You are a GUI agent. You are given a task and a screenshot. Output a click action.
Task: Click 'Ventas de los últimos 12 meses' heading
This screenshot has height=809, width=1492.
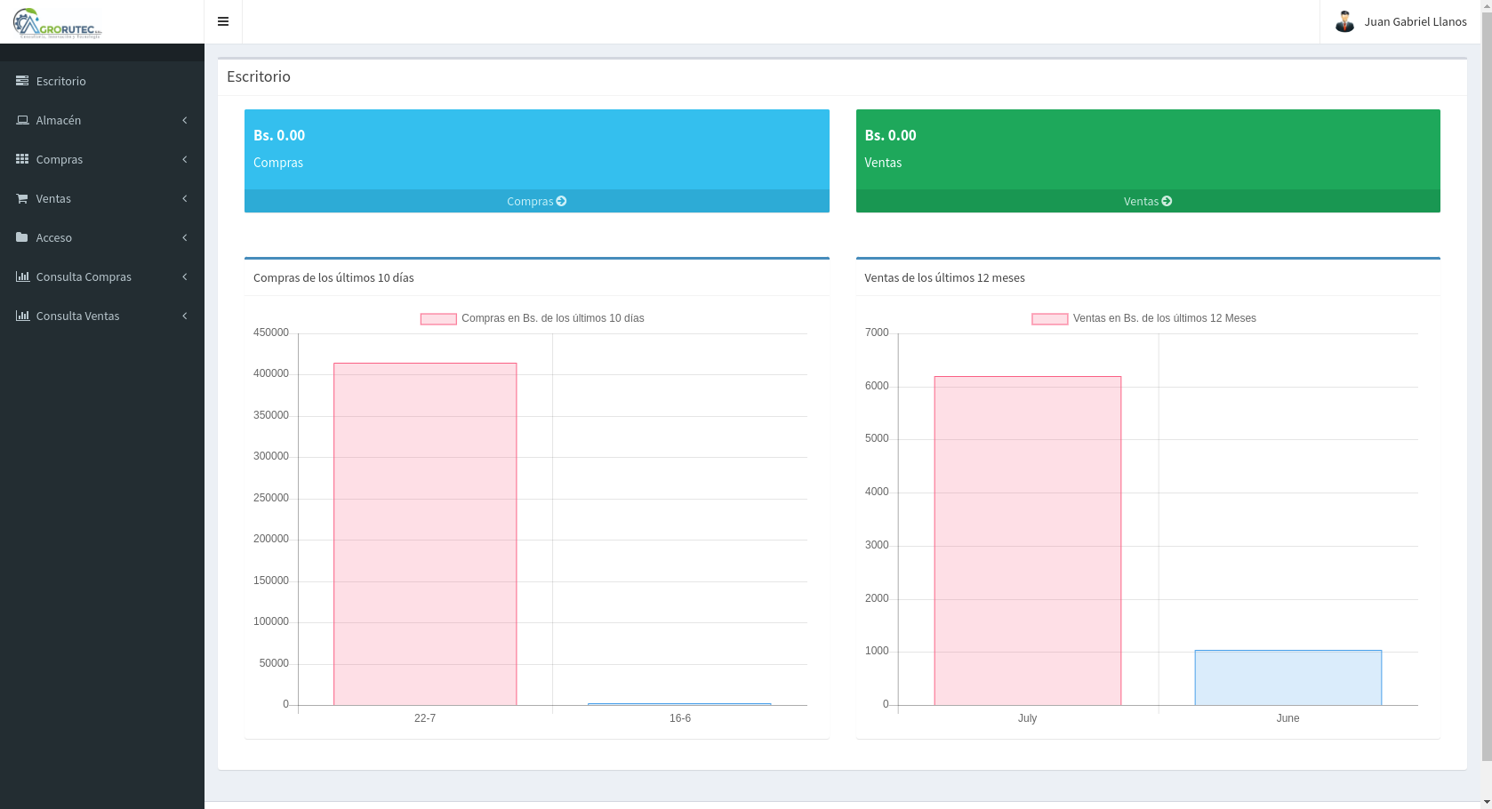pos(944,277)
